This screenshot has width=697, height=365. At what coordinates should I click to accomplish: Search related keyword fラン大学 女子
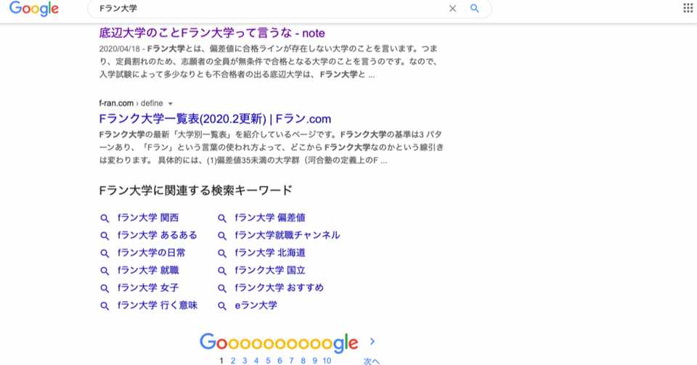(x=148, y=288)
